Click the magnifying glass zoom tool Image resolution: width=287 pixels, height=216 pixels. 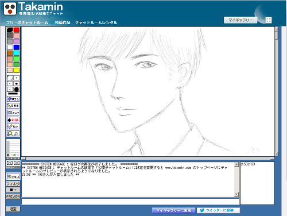(13, 133)
